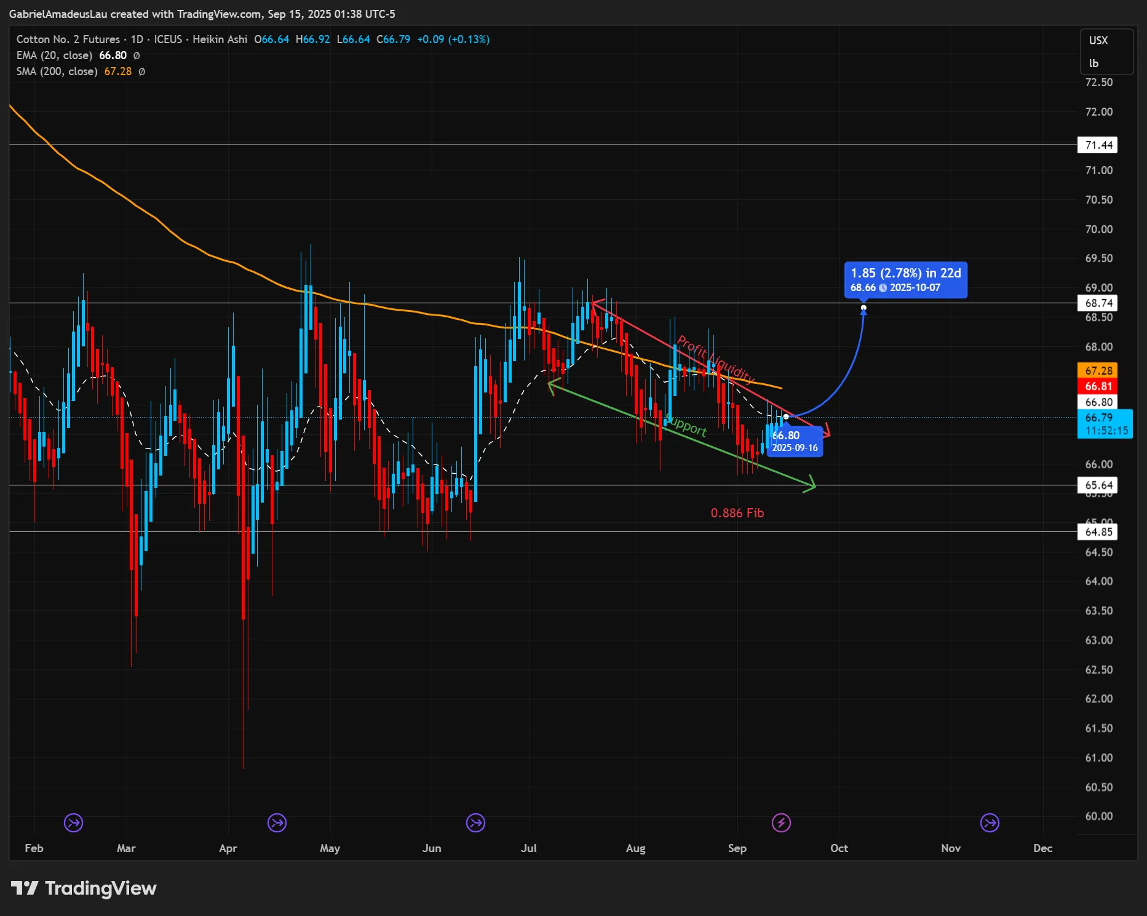
Task: Select the 64.85 horizontal line price label
Action: point(1098,532)
